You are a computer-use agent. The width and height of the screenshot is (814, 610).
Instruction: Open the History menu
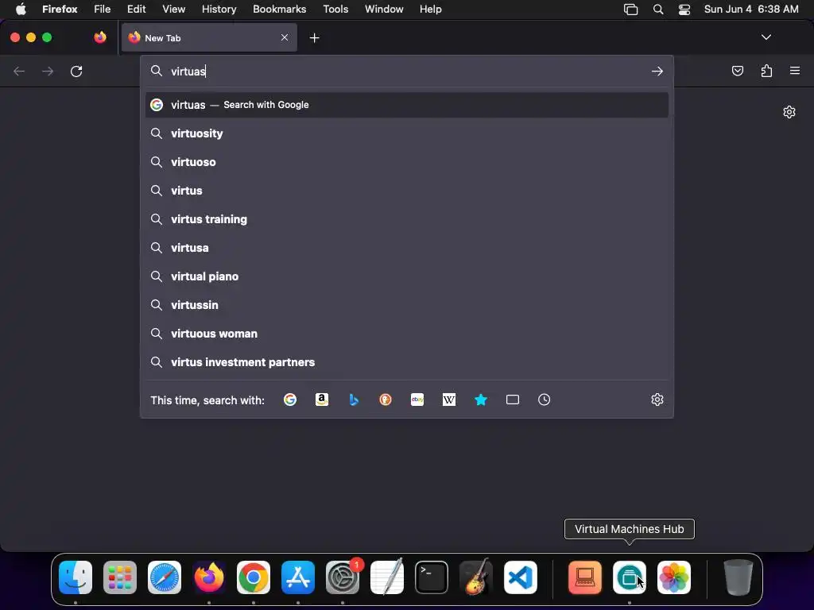(219, 10)
